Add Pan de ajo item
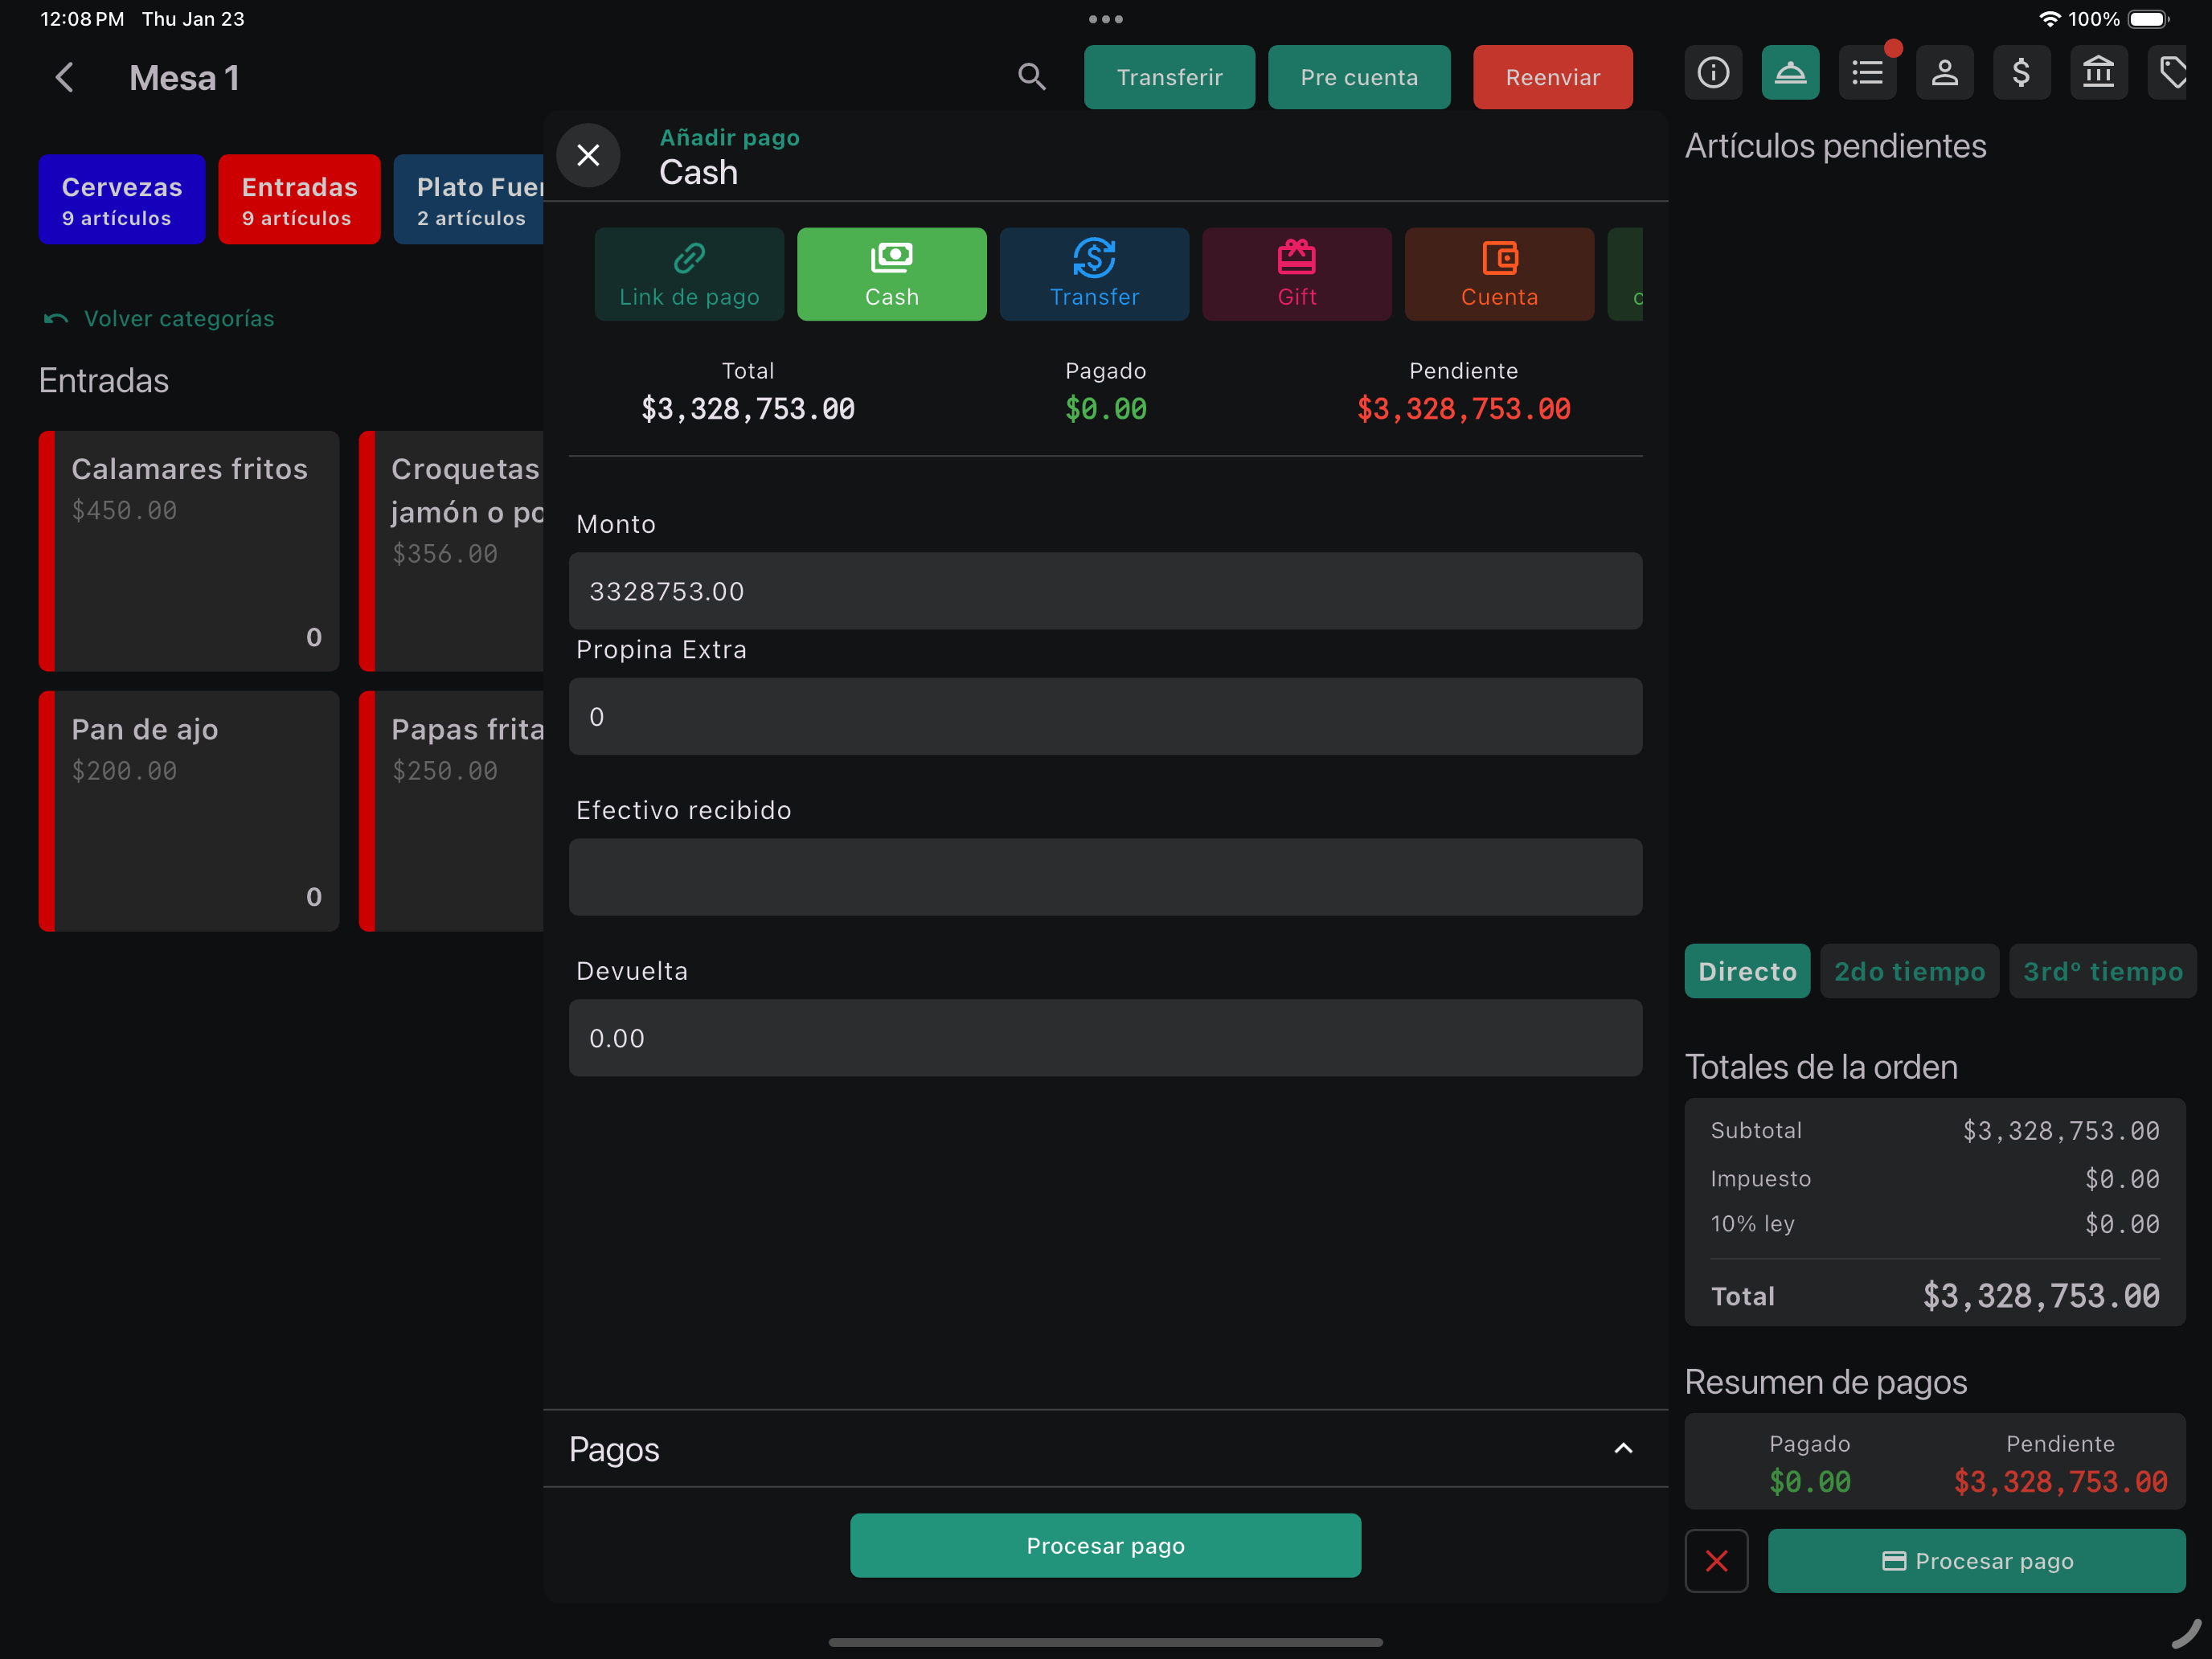2212x1659 pixels. click(189, 811)
